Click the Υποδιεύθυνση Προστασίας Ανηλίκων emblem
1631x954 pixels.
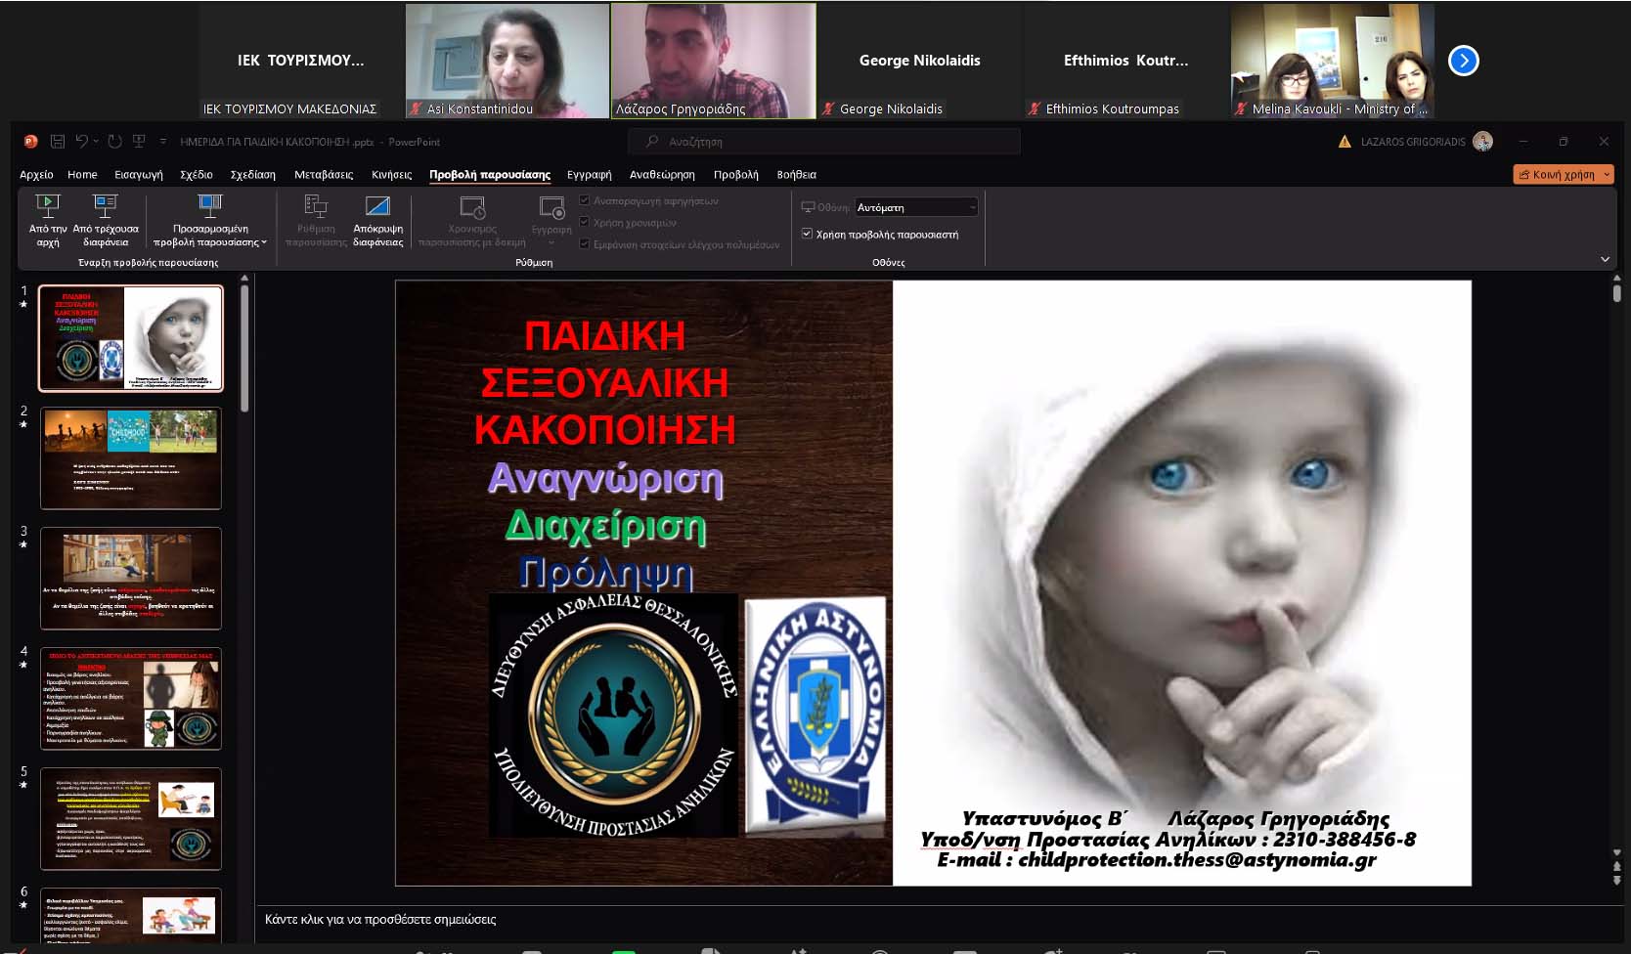pos(613,715)
